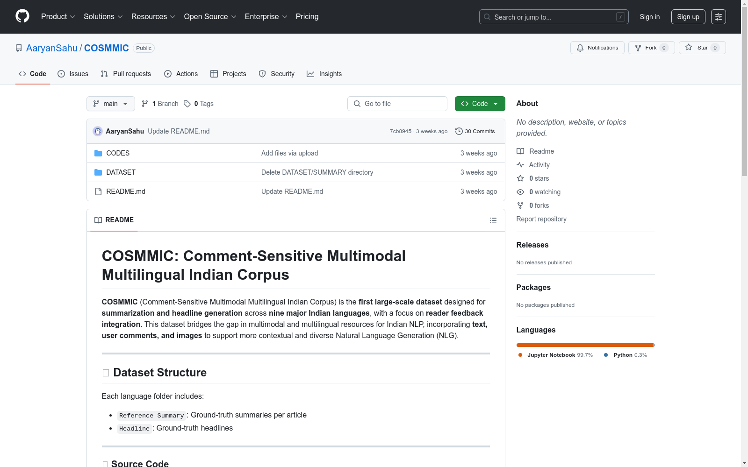This screenshot has width=748, height=467.
Task: Go to the Actions tab
Action: pos(181,74)
